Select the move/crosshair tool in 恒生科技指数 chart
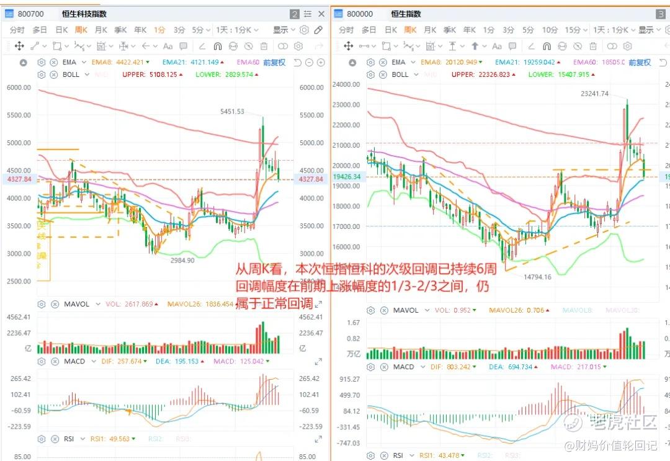This screenshot has height=461, width=670. pyautogui.click(x=19, y=46)
